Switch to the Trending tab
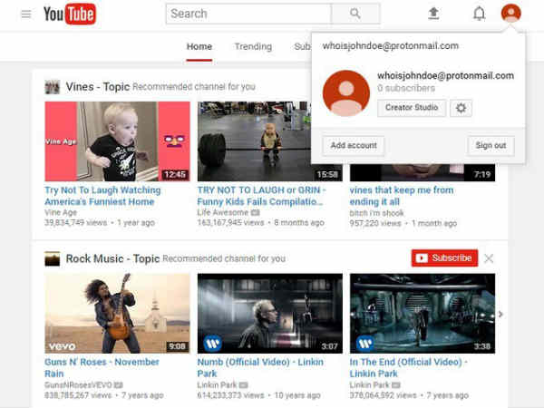 (x=253, y=46)
